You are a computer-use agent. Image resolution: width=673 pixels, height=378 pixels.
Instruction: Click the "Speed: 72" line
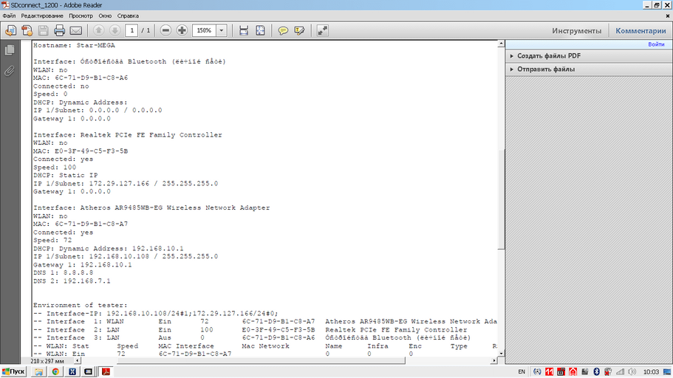point(52,240)
